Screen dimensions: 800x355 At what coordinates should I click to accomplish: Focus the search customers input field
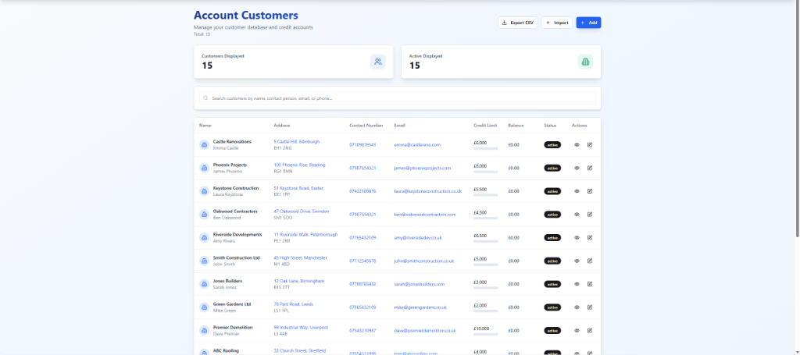(397, 98)
